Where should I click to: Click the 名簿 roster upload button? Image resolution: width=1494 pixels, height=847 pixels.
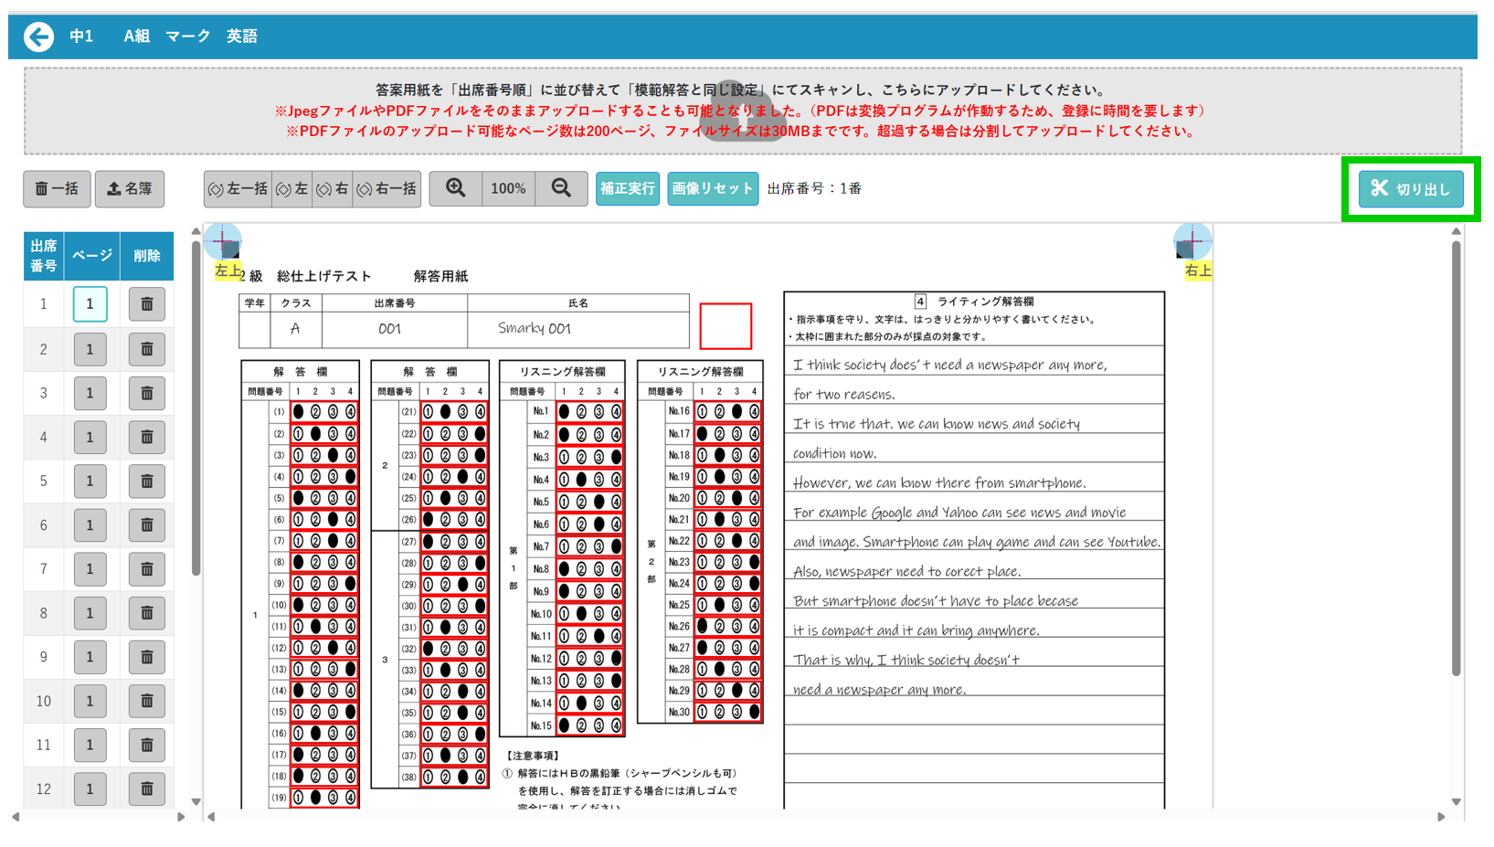pos(130,189)
